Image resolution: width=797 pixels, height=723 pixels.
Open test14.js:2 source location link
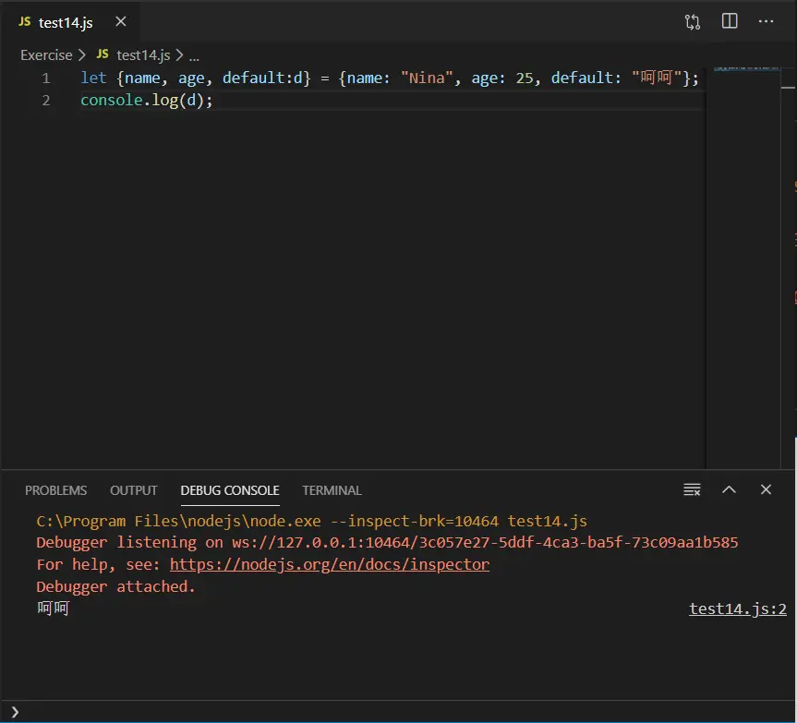coord(738,609)
